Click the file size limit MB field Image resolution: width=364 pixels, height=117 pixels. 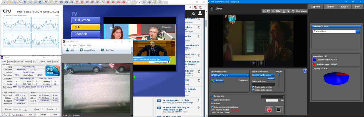(x=272, y=100)
